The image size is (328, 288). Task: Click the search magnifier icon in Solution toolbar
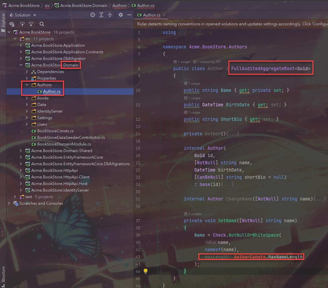(x=42, y=24)
